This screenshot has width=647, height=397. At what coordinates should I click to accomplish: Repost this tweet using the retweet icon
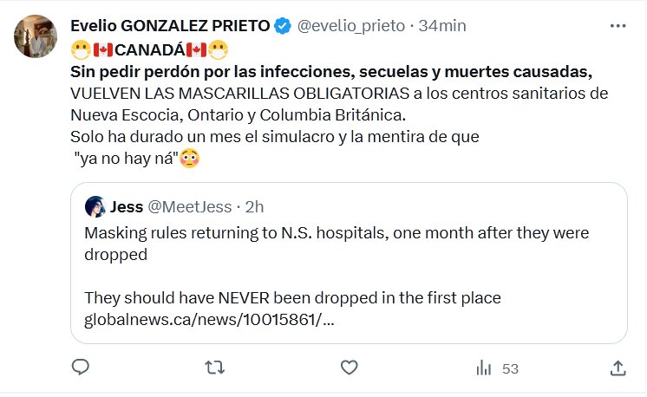(x=213, y=368)
